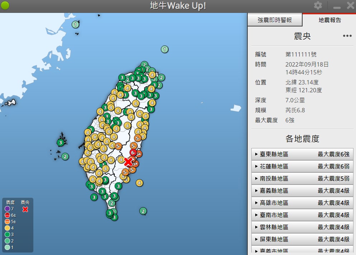
Task: Click the orange 5- marker in central Taiwan
Action: (x=118, y=146)
